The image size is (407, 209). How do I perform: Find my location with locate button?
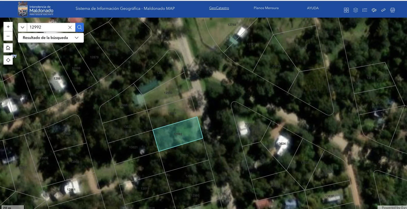click(x=8, y=60)
